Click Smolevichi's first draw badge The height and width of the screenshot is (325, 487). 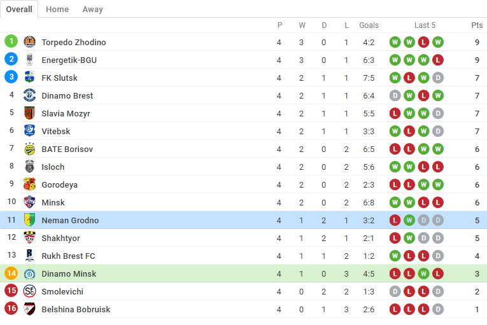(x=395, y=291)
